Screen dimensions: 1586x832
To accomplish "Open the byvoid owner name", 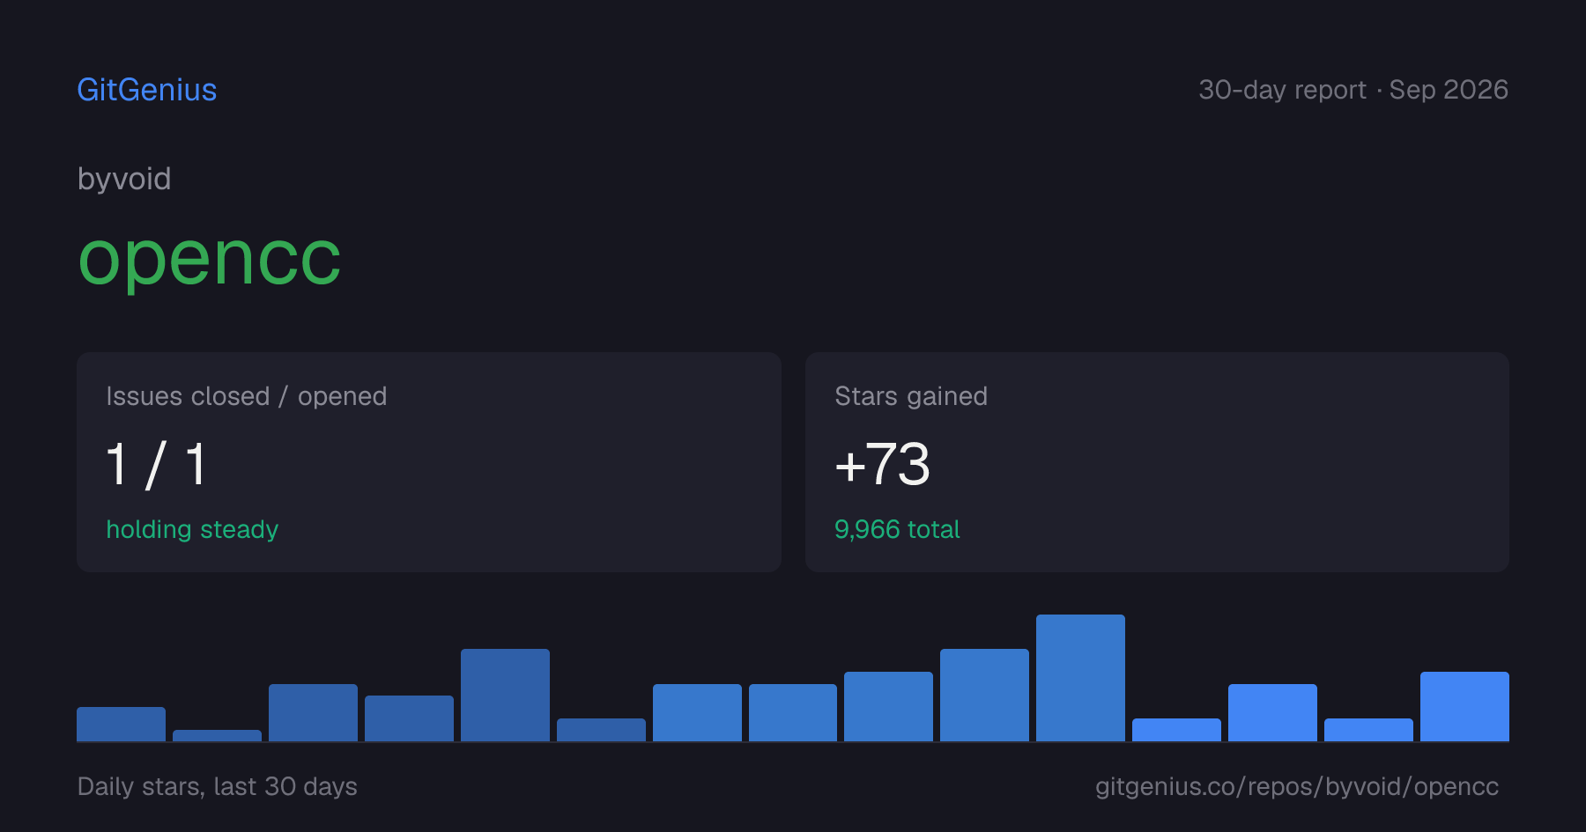I will click(x=124, y=180).
